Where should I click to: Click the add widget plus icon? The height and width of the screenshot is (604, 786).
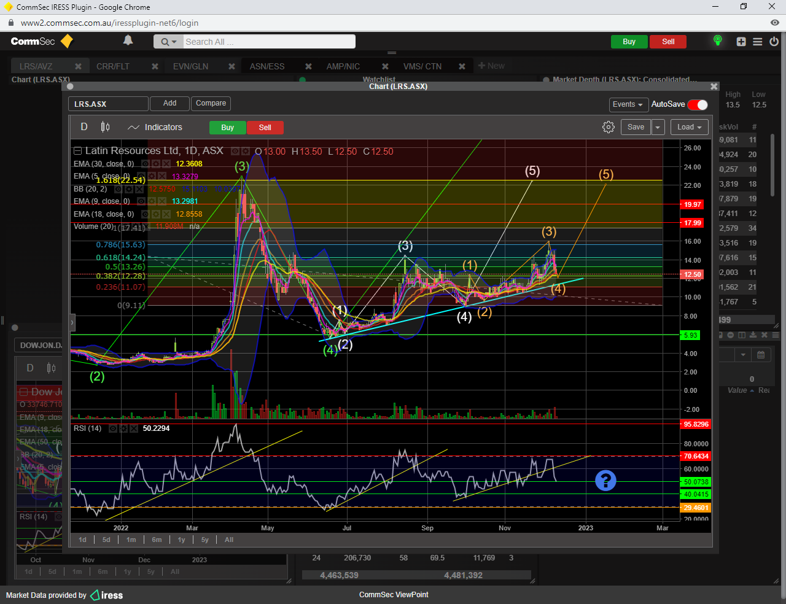click(x=741, y=42)
